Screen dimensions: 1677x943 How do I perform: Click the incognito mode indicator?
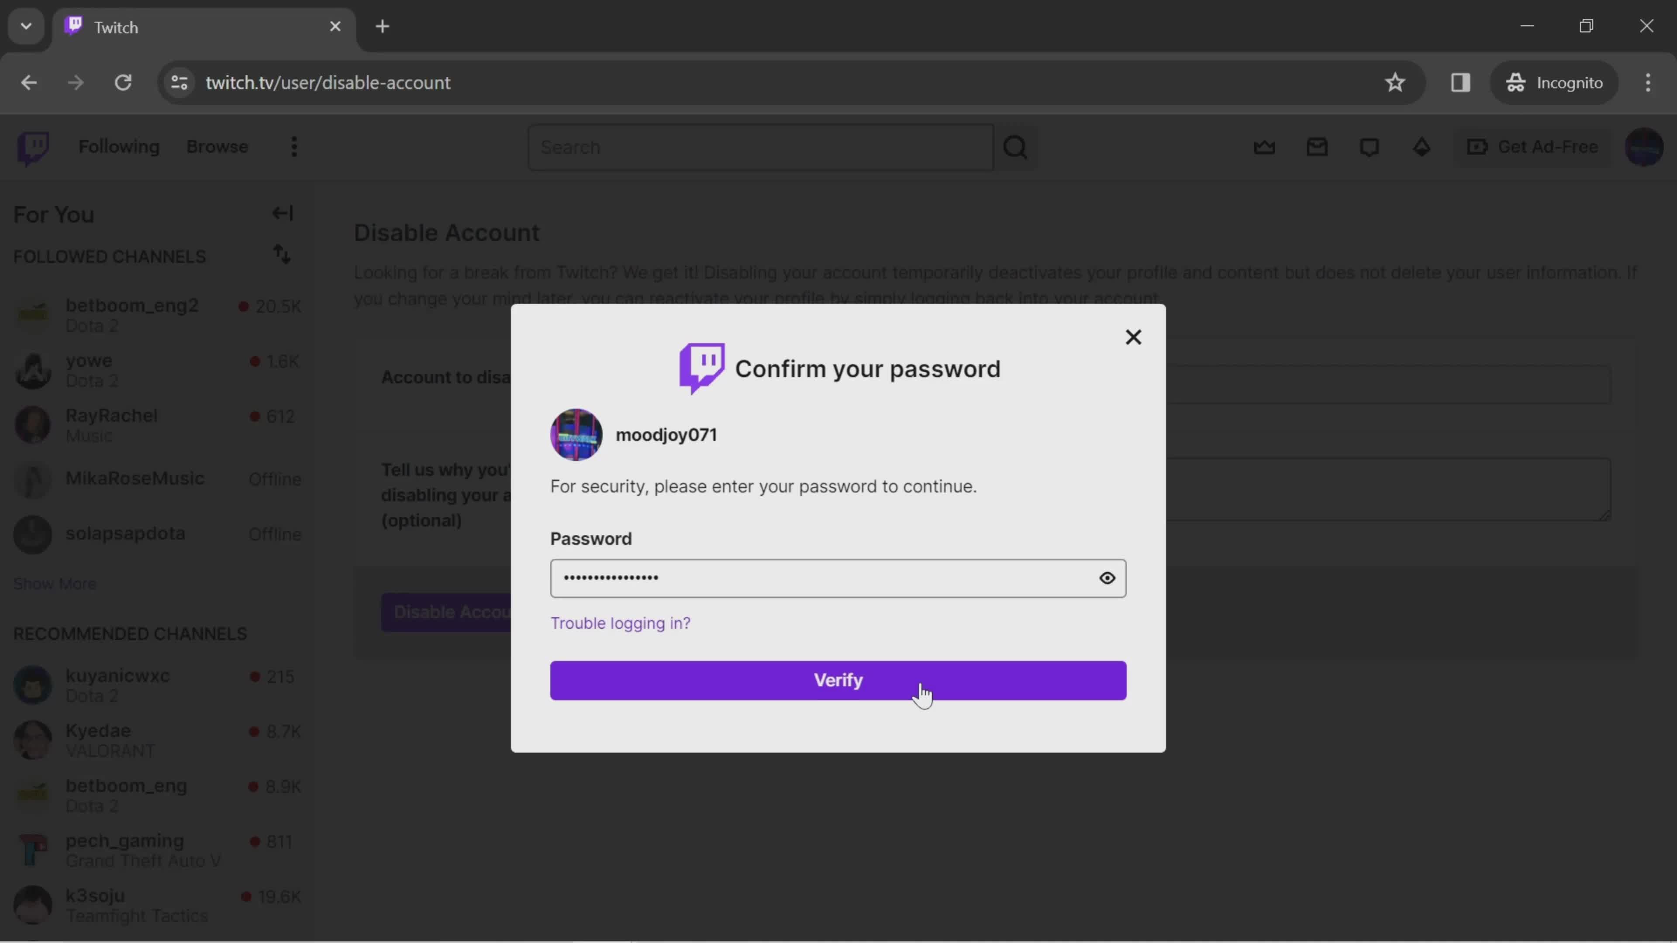[1555, 82]
